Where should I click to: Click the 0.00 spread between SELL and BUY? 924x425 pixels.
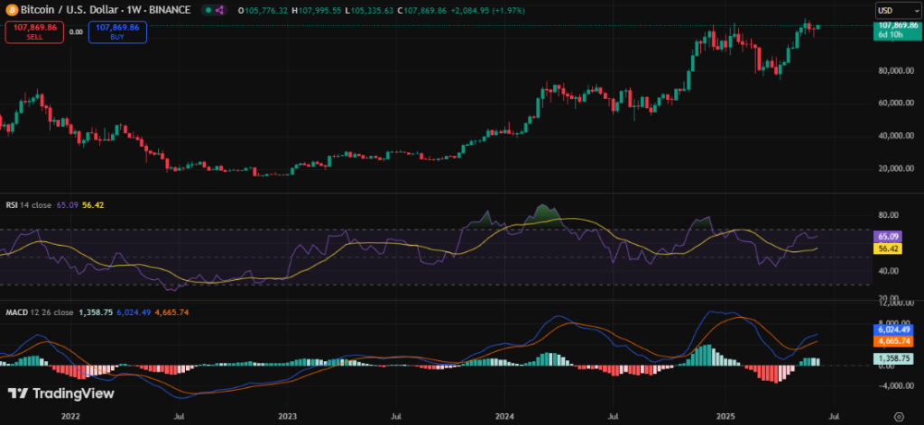coord(76,32)
